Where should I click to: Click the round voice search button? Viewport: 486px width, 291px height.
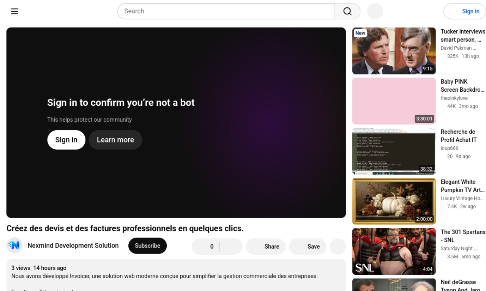point(375,11)
